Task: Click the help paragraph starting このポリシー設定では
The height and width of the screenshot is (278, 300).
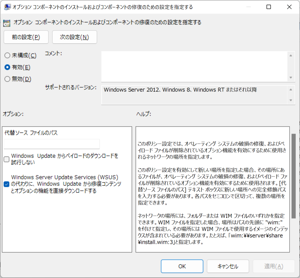Action: coord(212,150)
